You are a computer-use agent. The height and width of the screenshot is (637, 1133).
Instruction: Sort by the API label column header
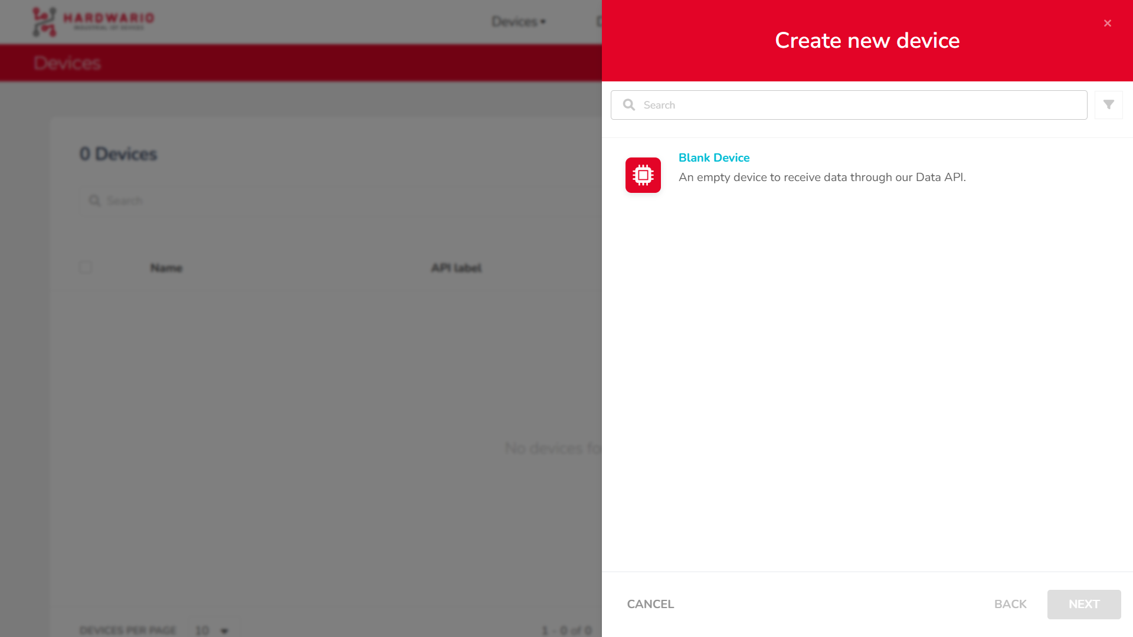(456, 268)
